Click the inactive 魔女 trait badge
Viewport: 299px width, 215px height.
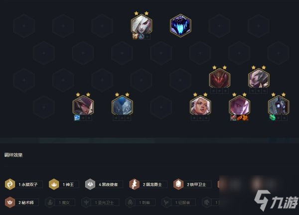click(60, 203)
